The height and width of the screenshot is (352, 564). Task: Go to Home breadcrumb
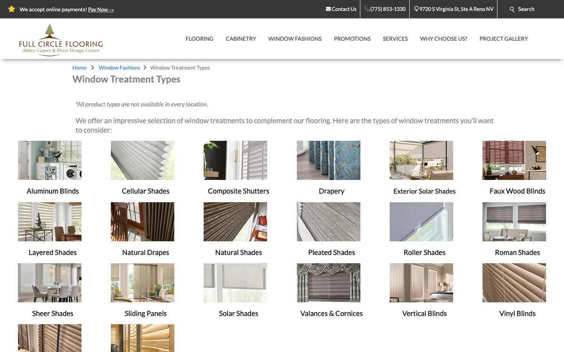coord(79,68)
